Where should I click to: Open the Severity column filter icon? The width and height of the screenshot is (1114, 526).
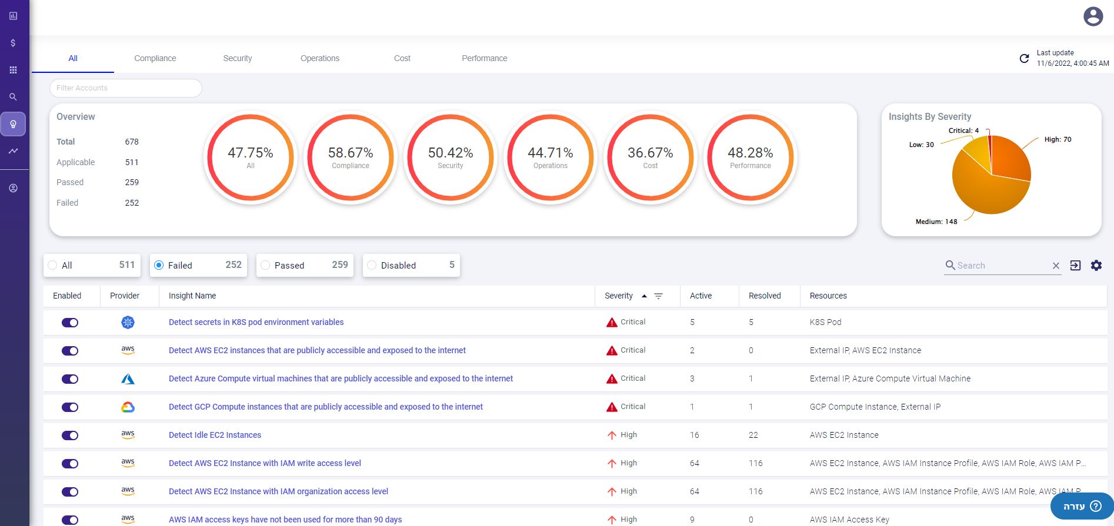[659, 296]
